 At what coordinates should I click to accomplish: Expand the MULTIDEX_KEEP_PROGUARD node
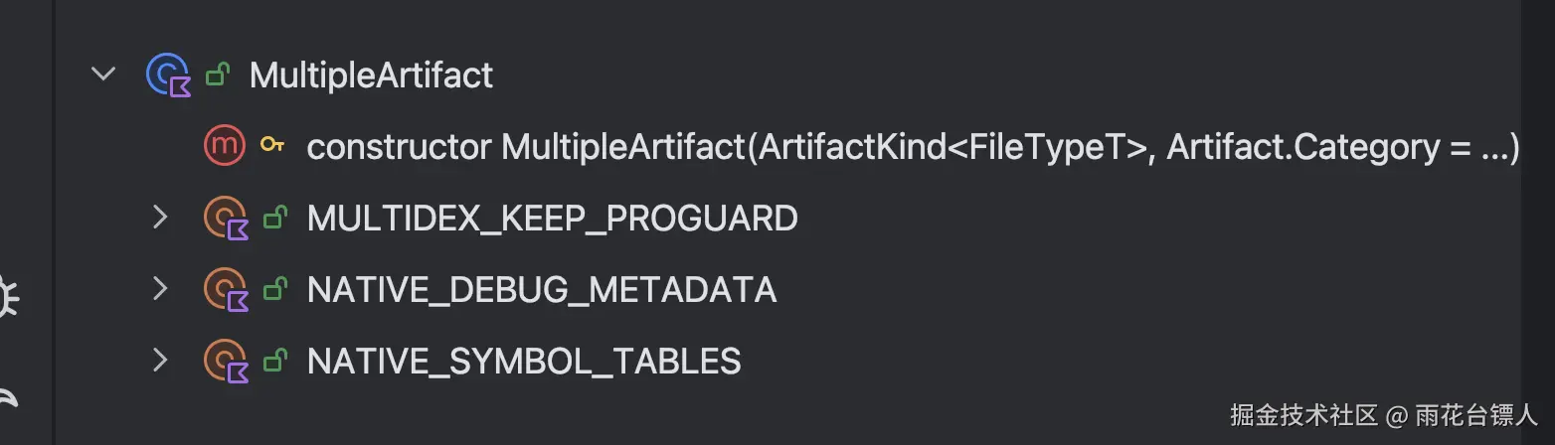160,218
